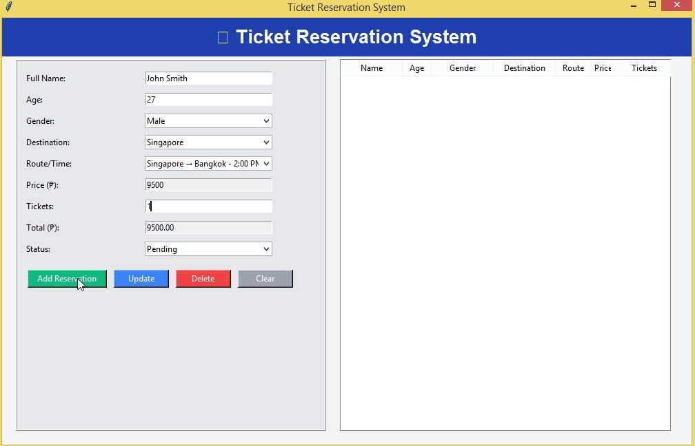Click the Total amount field
Image resolution: width=695 pixels, height=446 pixels.
(208, 228)
